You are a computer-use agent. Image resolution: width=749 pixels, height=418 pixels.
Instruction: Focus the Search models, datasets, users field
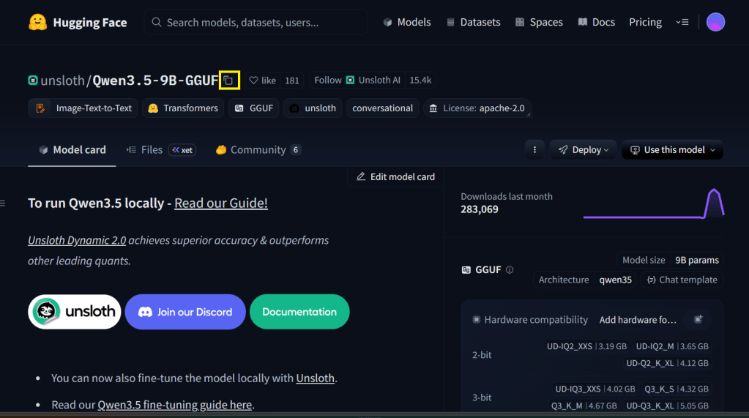[256, 23]
